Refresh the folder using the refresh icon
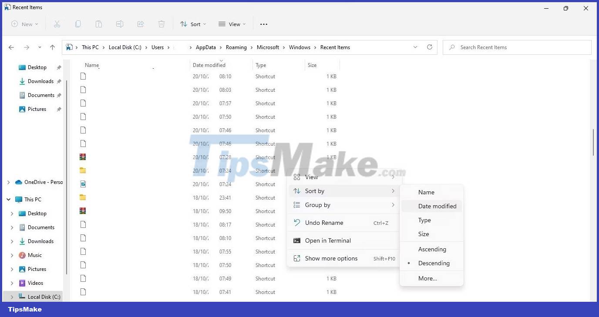 [x=429, y=47]
